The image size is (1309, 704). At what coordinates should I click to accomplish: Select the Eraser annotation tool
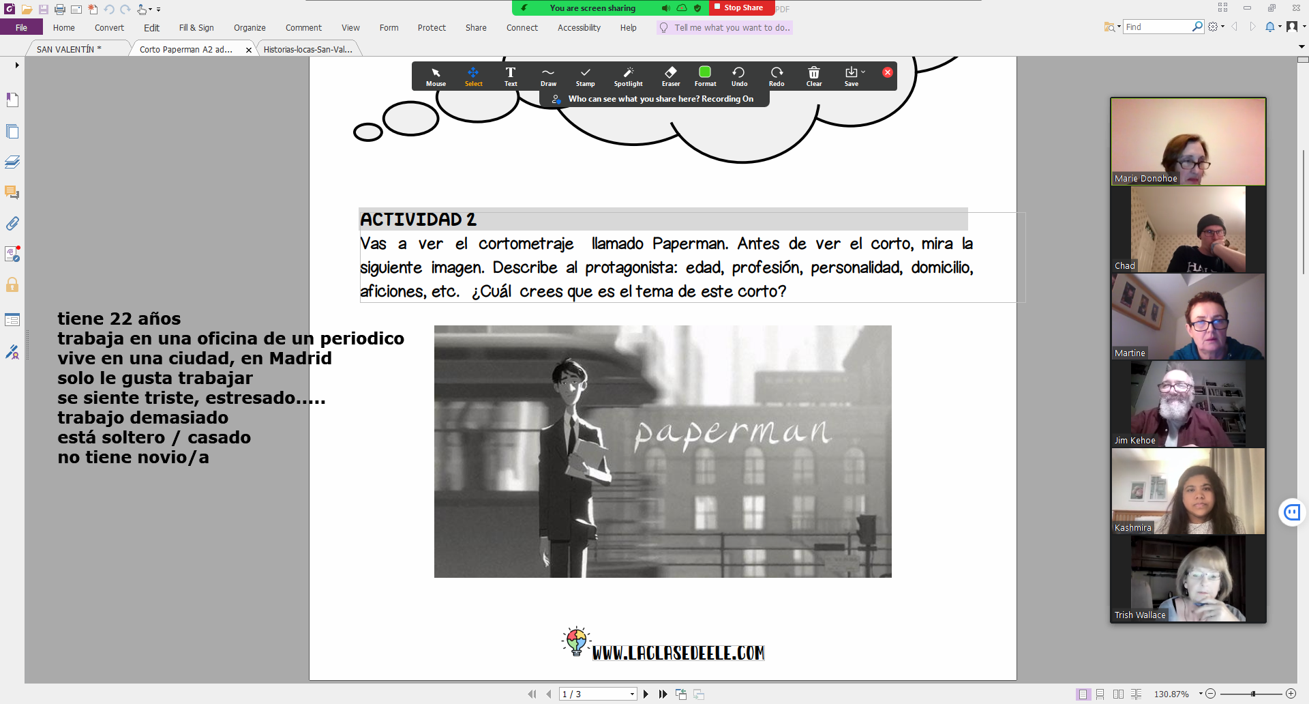(671, 76)
